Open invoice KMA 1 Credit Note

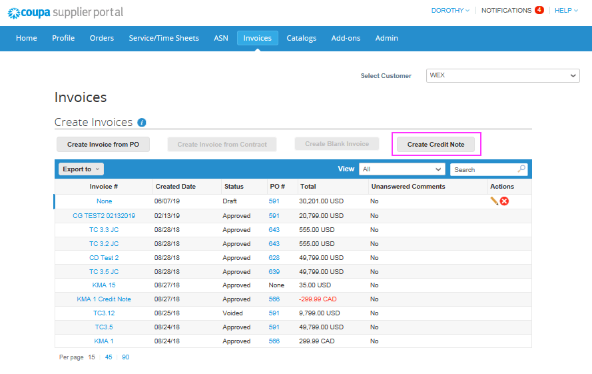point(104,299)
